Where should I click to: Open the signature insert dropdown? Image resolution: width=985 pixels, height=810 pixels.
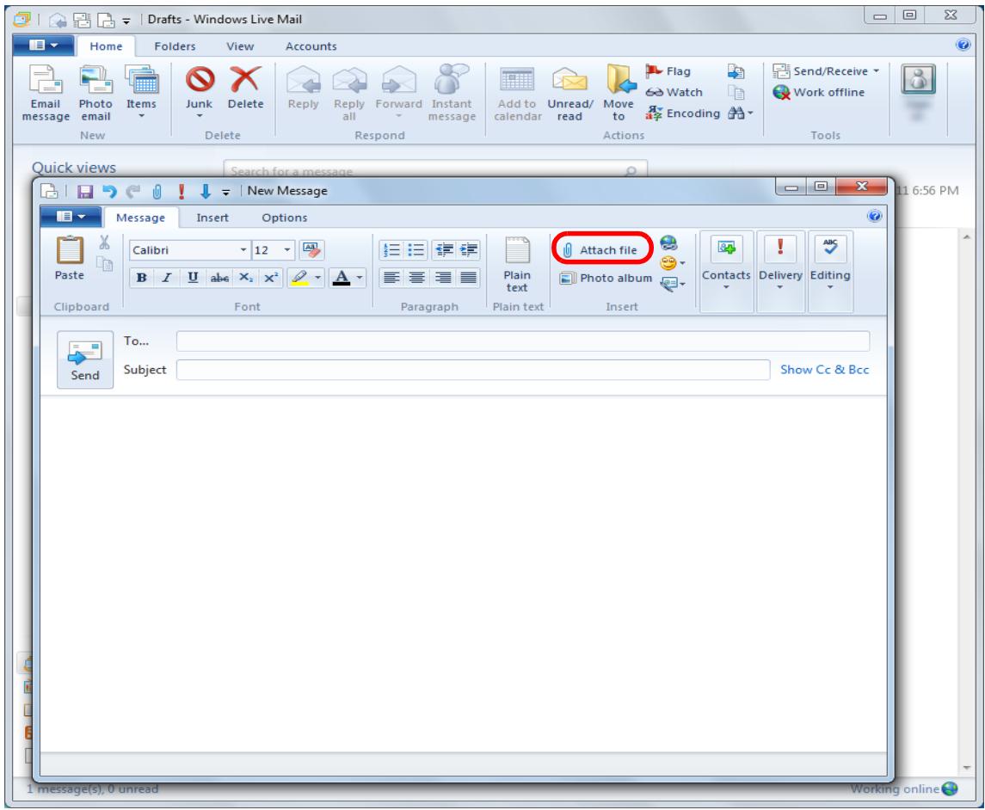[x=672, y=285]
